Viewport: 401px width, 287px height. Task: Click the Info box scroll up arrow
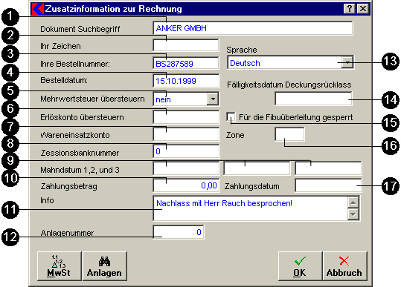point(353,202)
